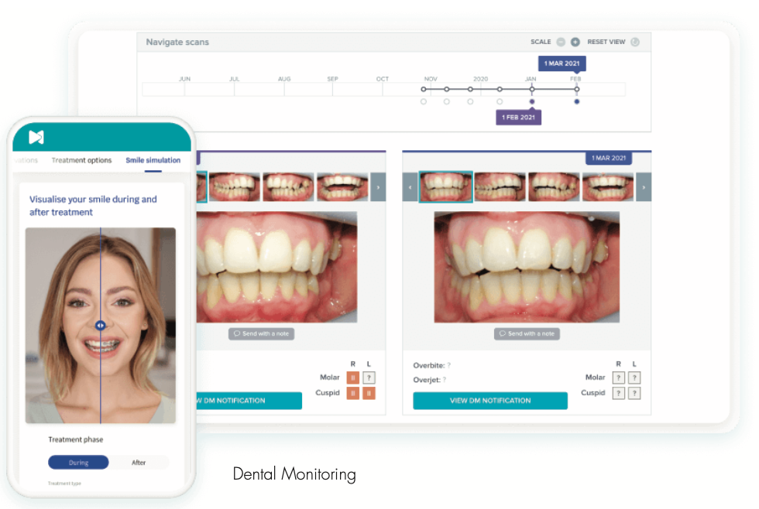Viewport: 759px width, 509px height.
Task: Click the Reset View circular icon
Action: 635,42
